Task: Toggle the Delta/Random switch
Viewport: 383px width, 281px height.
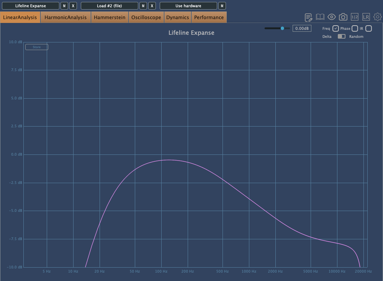Action: (341, 36)
